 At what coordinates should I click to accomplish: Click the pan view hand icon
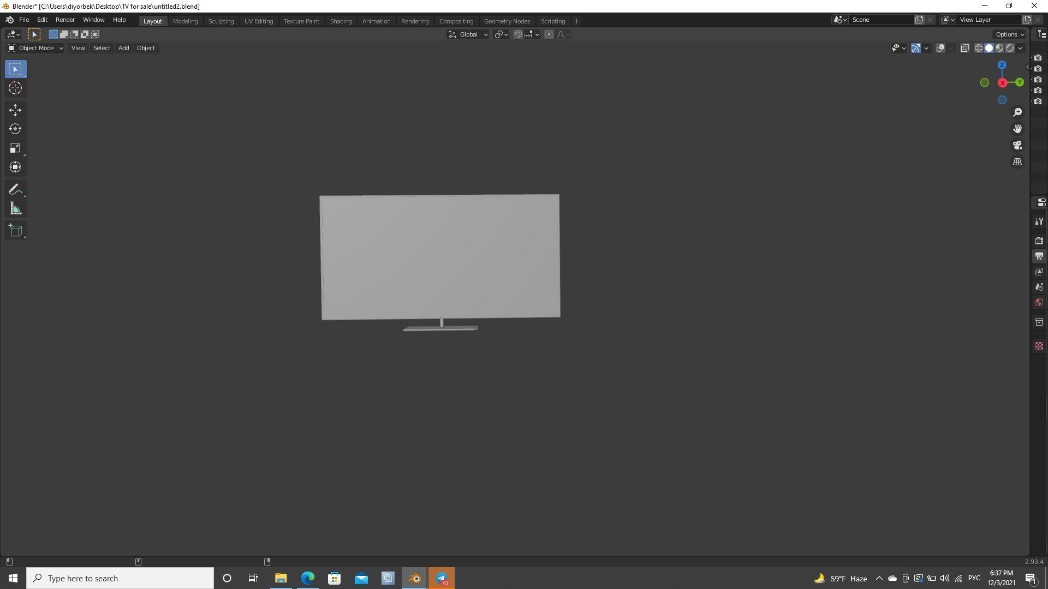(x=1017, y=129)
